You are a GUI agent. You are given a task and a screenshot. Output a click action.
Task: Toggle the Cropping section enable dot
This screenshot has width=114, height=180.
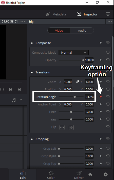point(32,139)
